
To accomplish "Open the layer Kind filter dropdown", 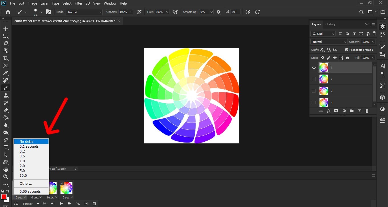I will coord(323,34).
